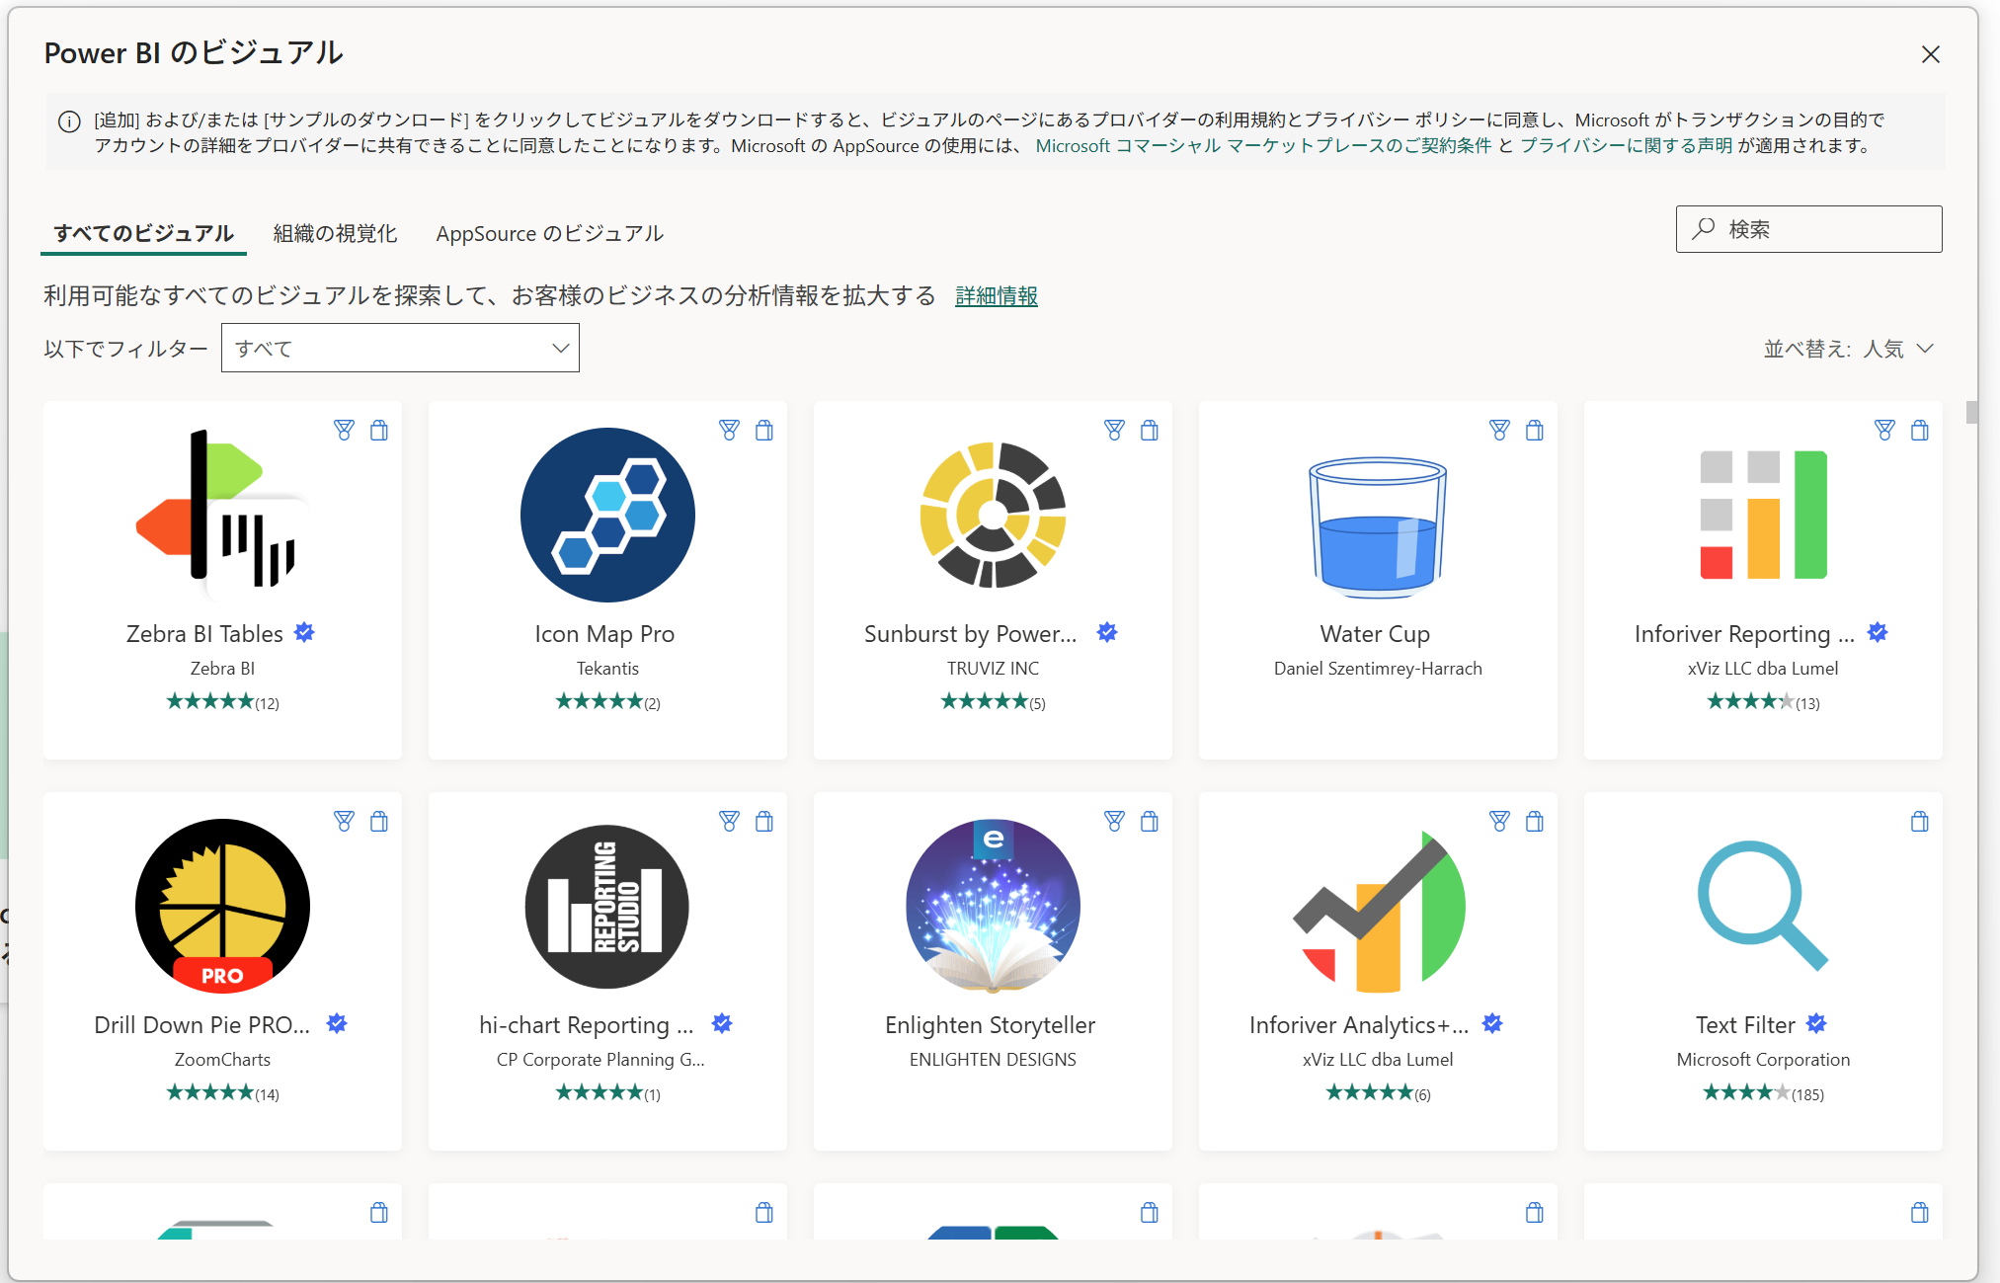Click the magnifier icon in the search box

pyautogui.click(x=1703, y=229)
